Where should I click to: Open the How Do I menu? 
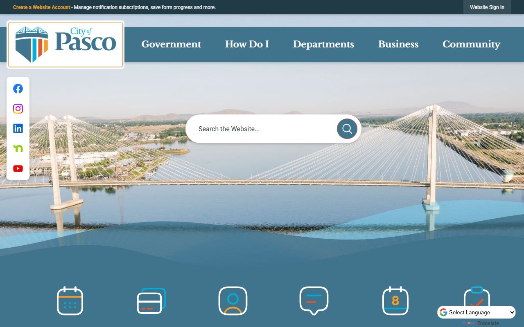[247, 45]
